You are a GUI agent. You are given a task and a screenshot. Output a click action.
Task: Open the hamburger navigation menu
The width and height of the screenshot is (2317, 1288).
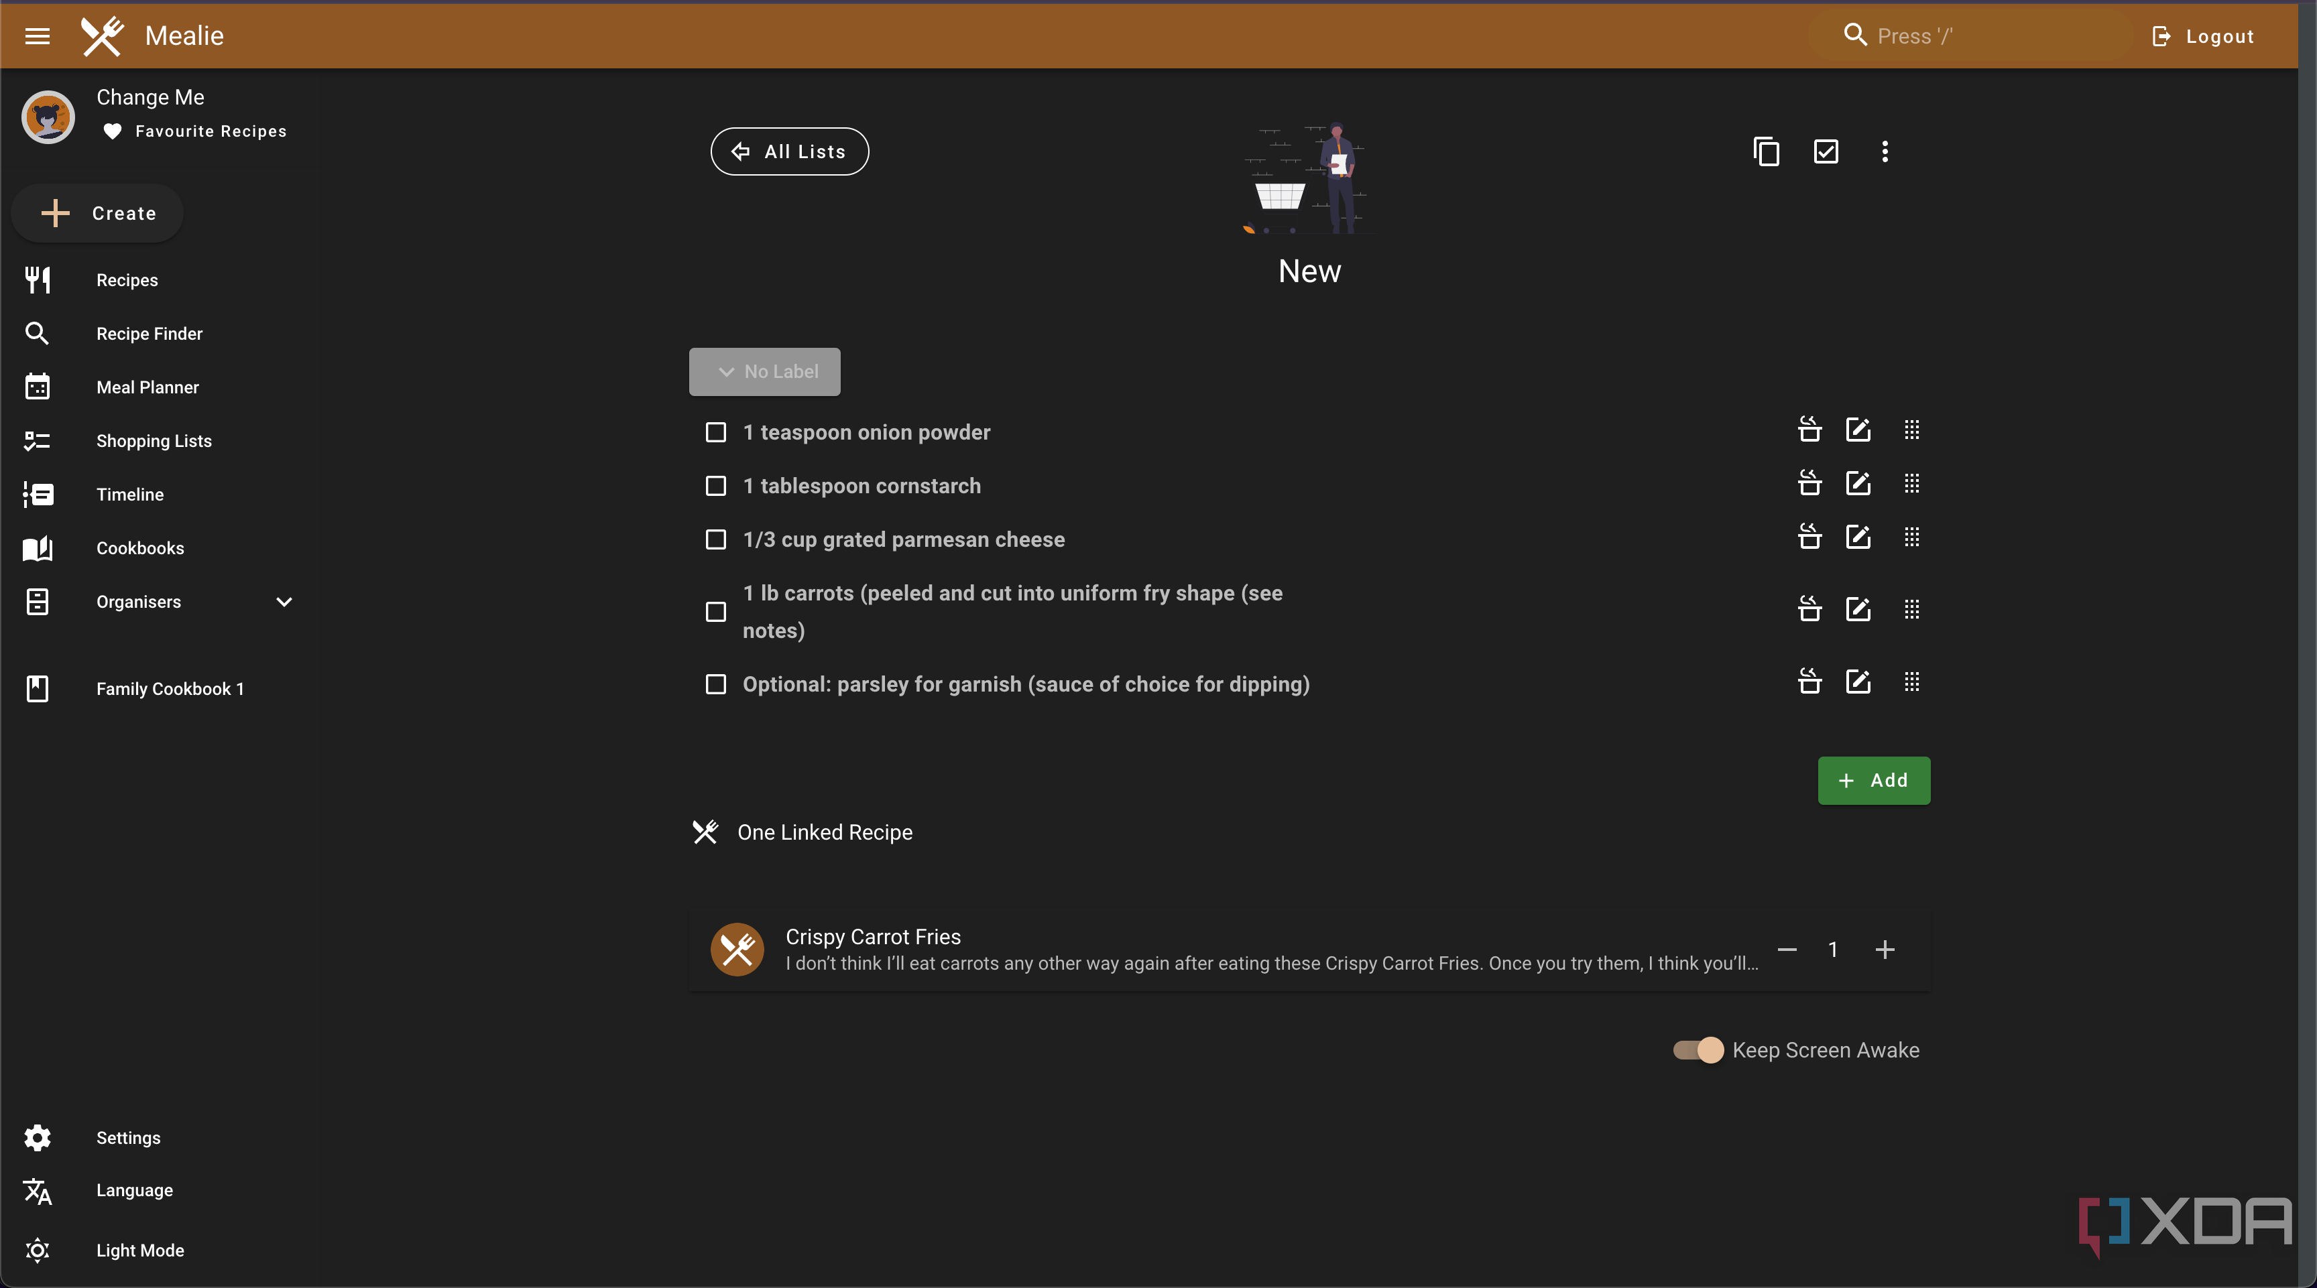pos(37,36)
